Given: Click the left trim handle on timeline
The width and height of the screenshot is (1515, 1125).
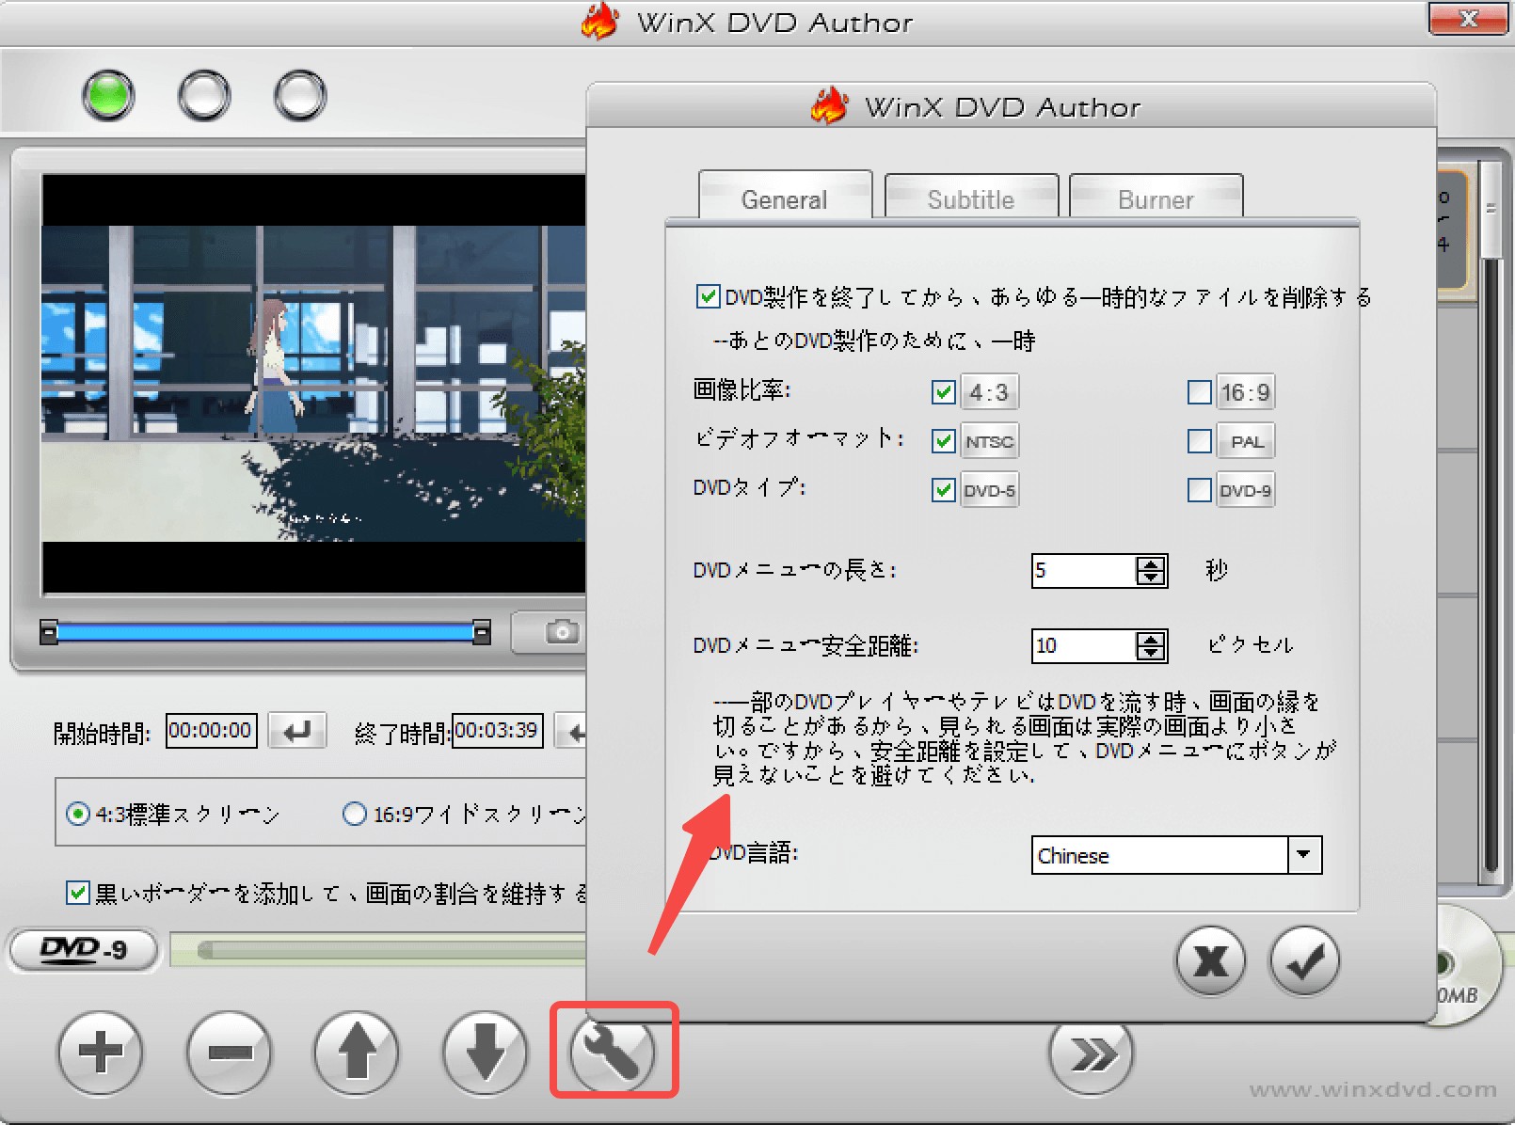Looking at the screenshot, I should click(x=48, y=632).
